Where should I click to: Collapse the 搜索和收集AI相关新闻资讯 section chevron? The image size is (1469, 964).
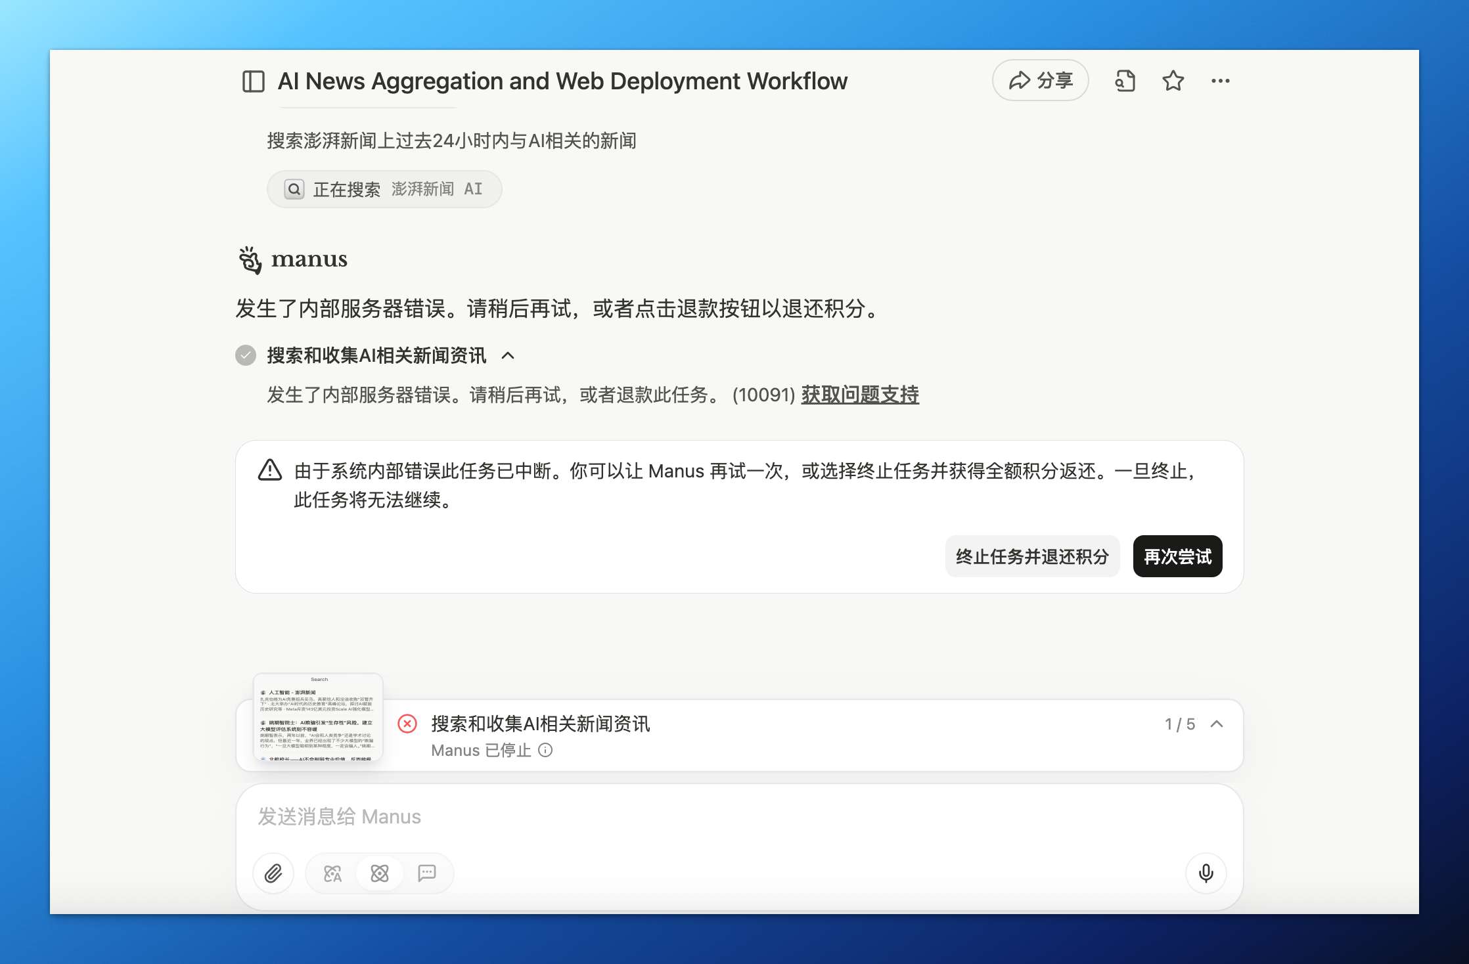click(507, 355)
